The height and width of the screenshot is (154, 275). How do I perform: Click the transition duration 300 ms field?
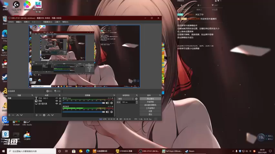[128, 102]
